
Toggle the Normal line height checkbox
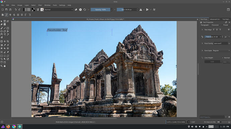tap(223, 58)
